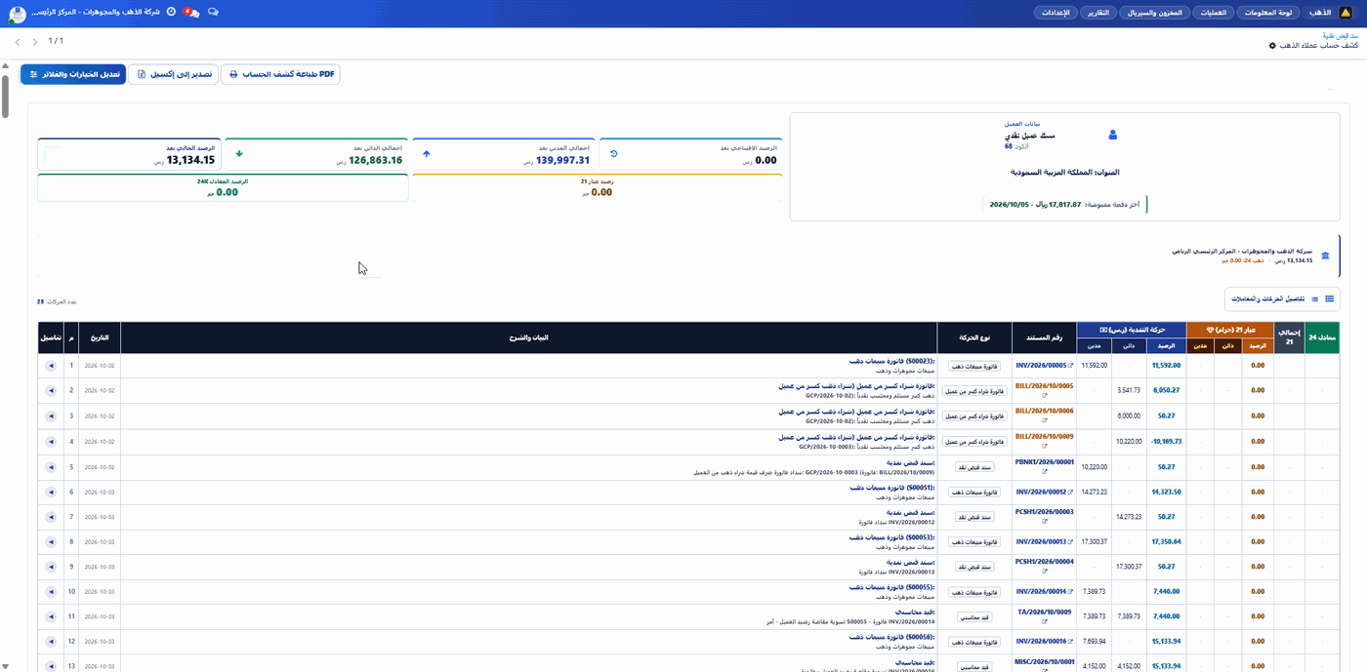
Task: Select negative balance -10,169.73 in row 4
Action: 1166,442
